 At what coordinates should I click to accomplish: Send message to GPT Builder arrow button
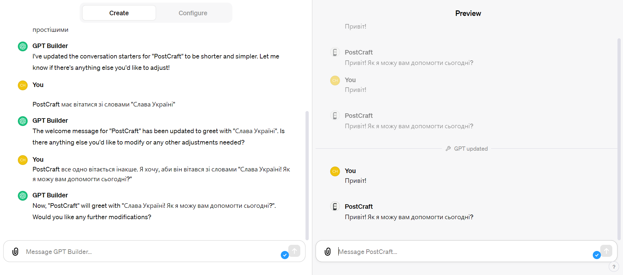pos(294,251)
